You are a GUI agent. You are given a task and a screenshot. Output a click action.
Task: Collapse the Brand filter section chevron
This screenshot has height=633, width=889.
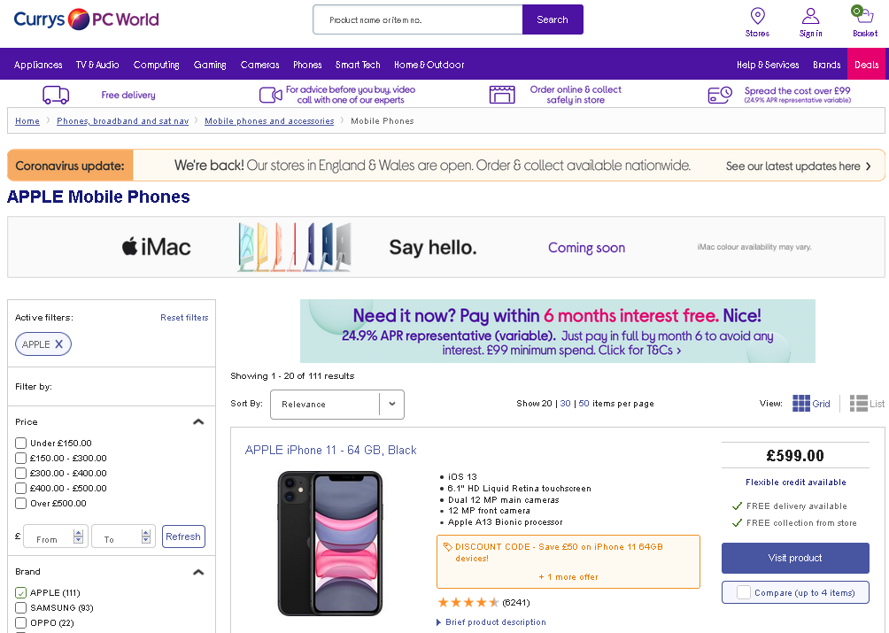198,572
